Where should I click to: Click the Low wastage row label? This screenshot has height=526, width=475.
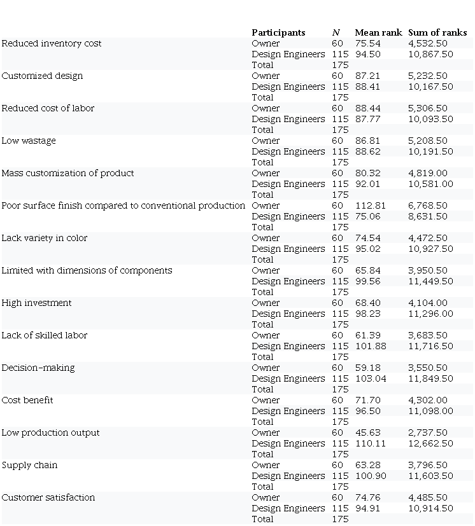pyautogui.click(x=29, y=141)
